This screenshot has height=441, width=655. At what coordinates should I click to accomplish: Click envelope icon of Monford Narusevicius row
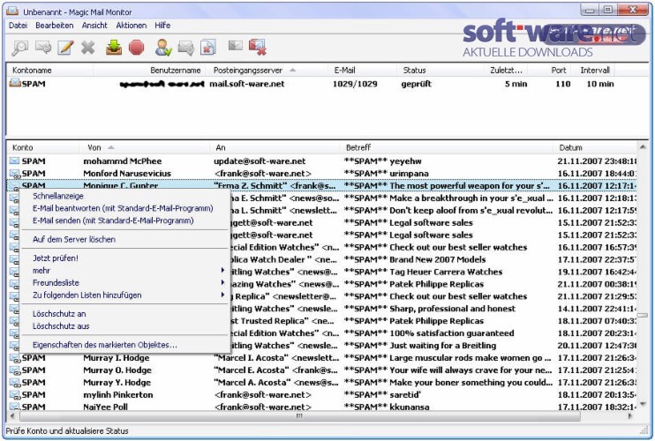coord(15,174)
